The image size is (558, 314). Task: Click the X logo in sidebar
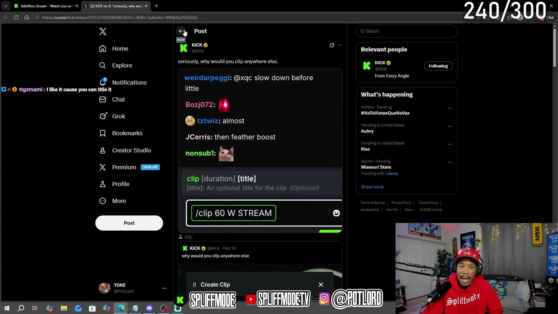[x=103, y=31]
